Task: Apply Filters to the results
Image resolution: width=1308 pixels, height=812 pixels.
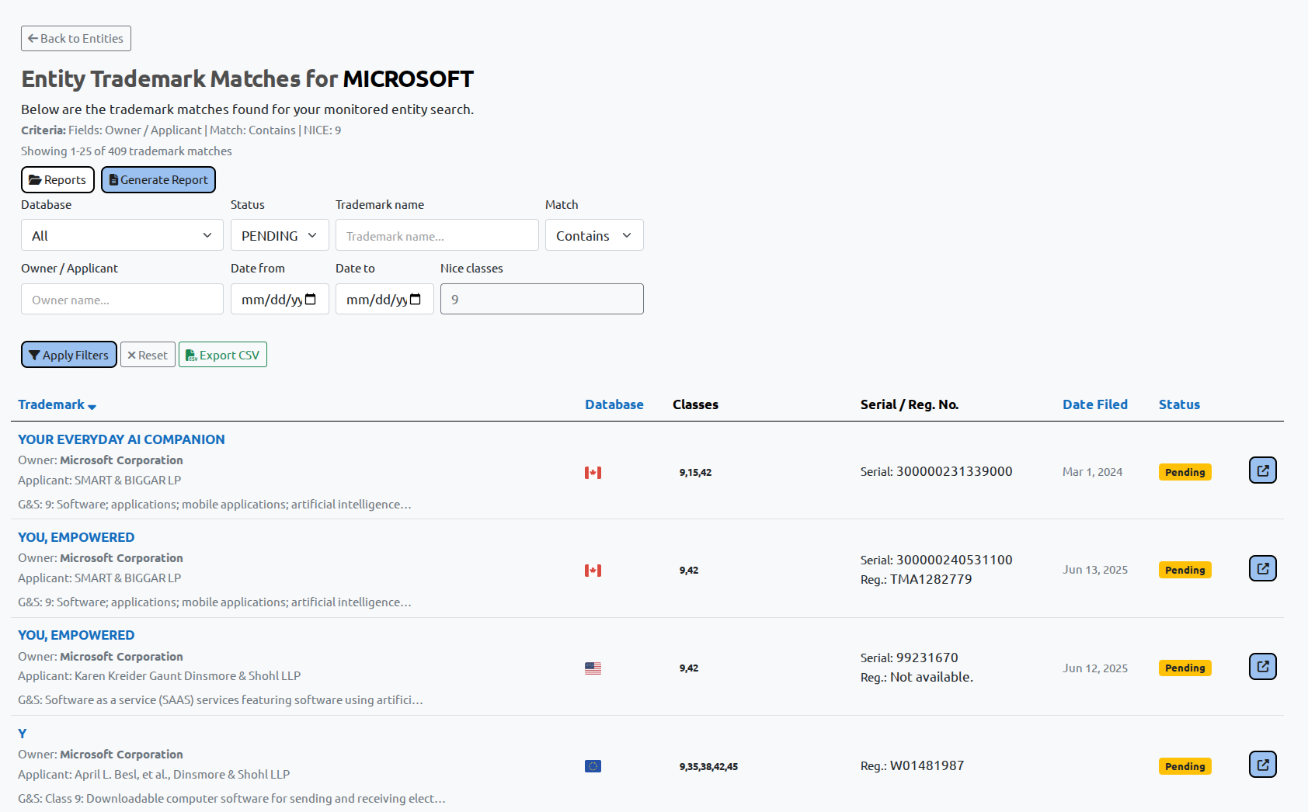Action: (x=69, y=355)
